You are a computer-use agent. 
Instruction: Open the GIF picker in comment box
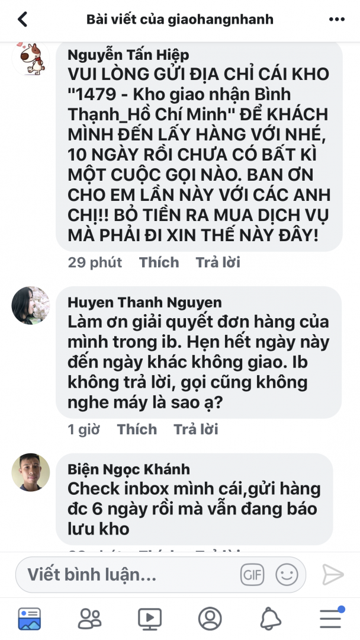[x=252, y=575]
